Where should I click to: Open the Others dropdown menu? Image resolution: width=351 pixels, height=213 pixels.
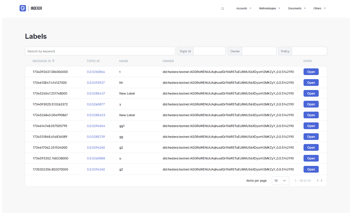pyautogui.click(x=319, y=8)
